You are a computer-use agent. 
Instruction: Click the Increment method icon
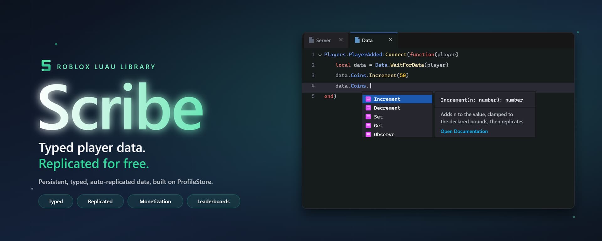368,99
